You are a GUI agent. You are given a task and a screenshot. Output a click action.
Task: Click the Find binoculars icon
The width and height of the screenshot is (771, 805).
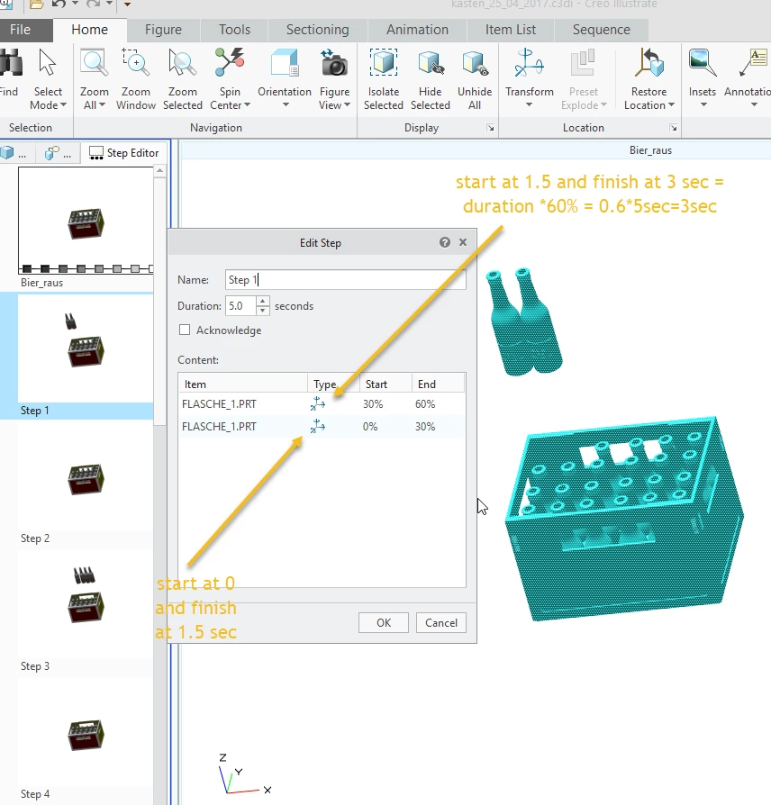(x=10, y=63)
